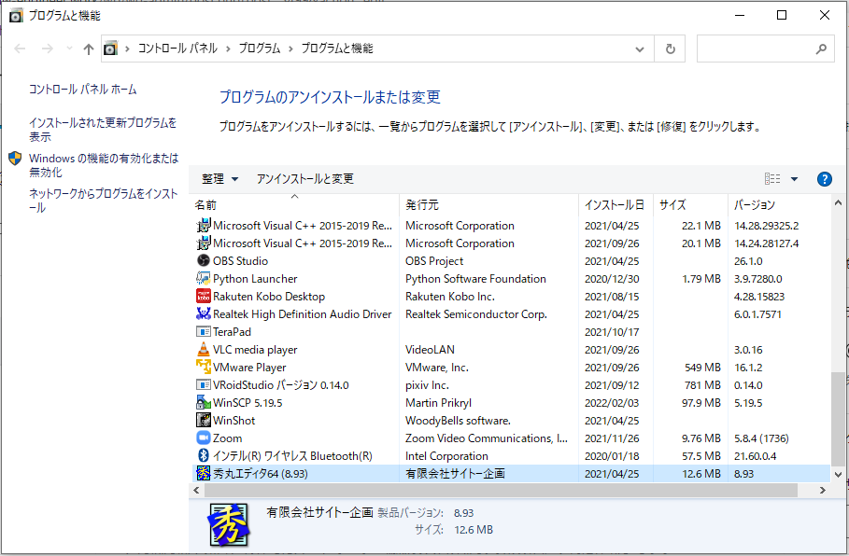849x556 pixels.
Task: Click the scroll down arrow
Action: click(x=838, y=475)
